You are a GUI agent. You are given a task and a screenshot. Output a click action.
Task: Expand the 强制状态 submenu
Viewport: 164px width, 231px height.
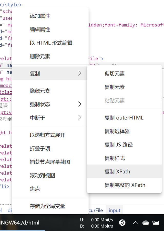pyautogui.click(x=80, y=104)
